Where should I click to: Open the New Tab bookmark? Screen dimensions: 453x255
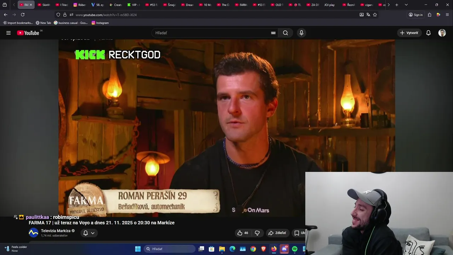[x=43, y=23]
